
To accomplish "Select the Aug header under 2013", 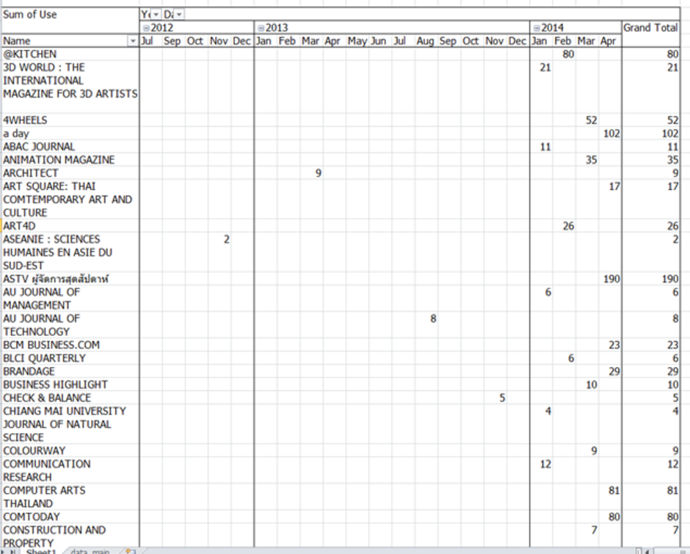I will (425, 41).
